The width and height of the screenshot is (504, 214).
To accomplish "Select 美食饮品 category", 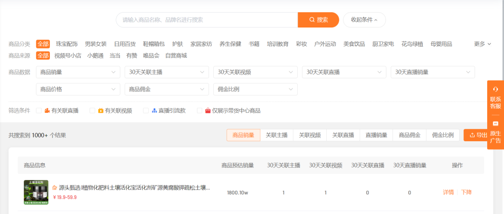I will [x=354, y=44].
